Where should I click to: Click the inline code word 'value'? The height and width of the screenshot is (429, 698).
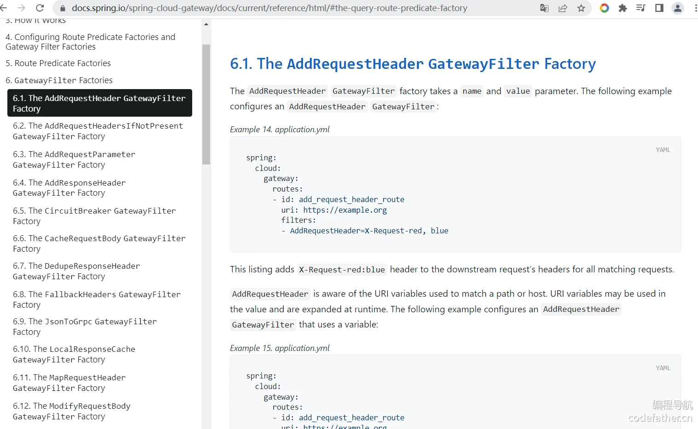518,91
